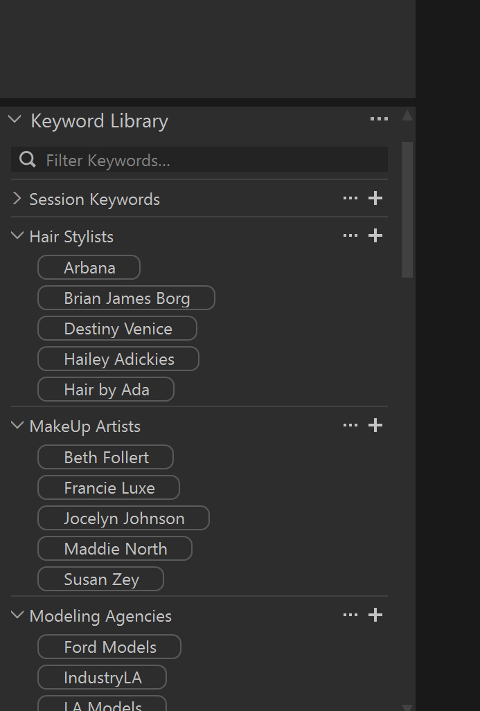Apply the Jocelyn Johnson keyword
Image resolution: width=480 pixels, height=711 pixels.
[x=123, y=519]
